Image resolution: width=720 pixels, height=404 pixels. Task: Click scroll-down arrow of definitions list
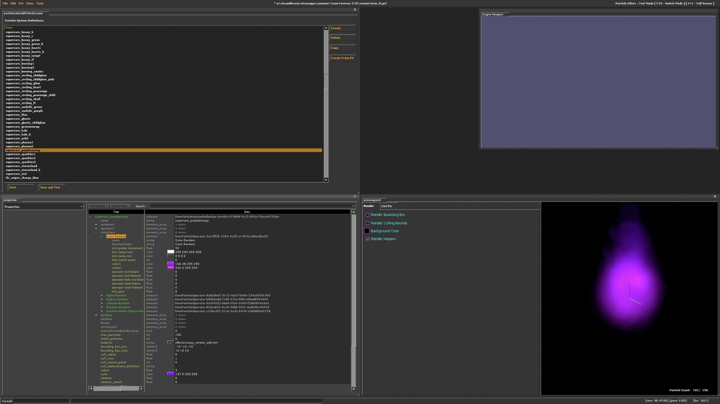(326, 180)
